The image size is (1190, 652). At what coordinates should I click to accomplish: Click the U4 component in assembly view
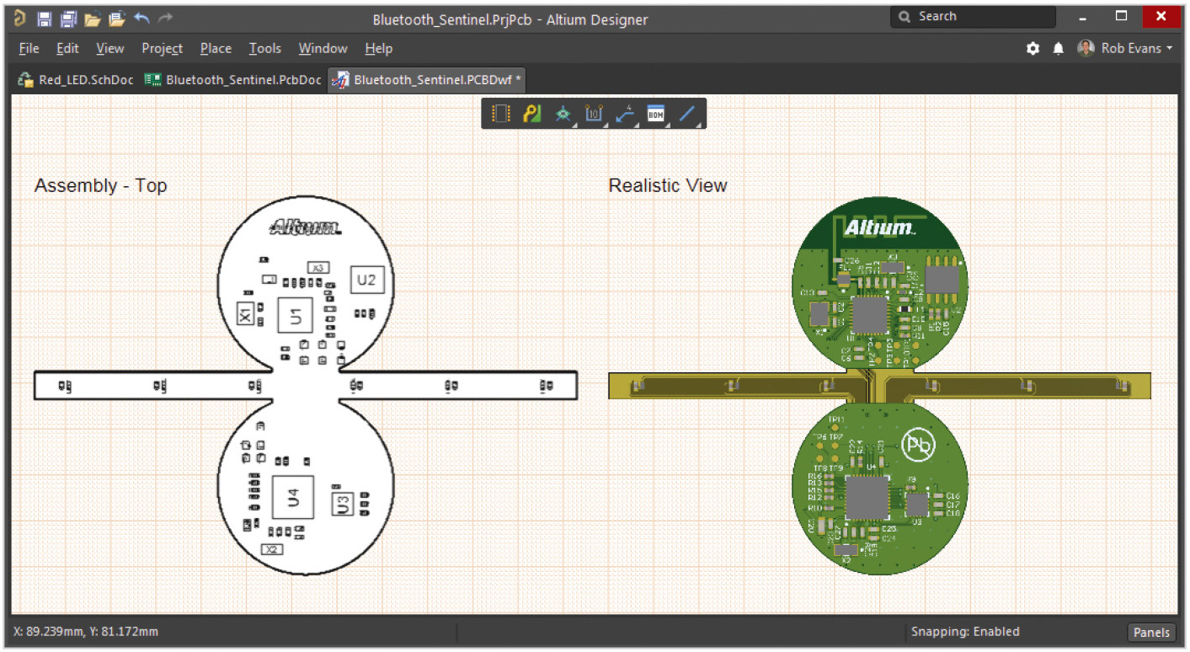point(293,497)
